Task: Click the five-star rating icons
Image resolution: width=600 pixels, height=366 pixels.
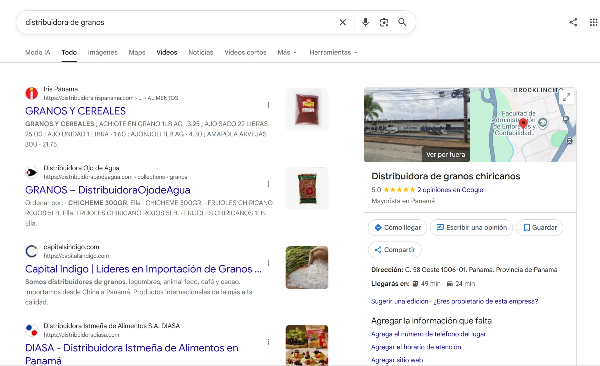Action: [399, 190]
